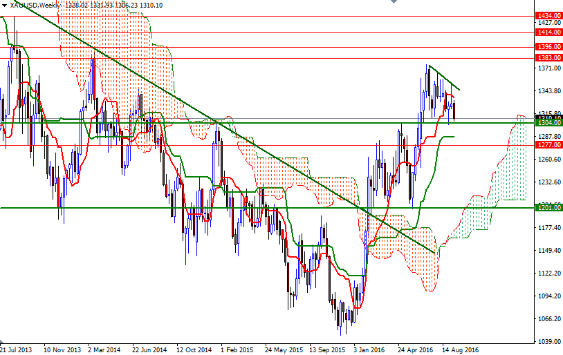Select the 1201.00 green support label
This screenshot has height=355, width=563.
[x=548, y=208]
